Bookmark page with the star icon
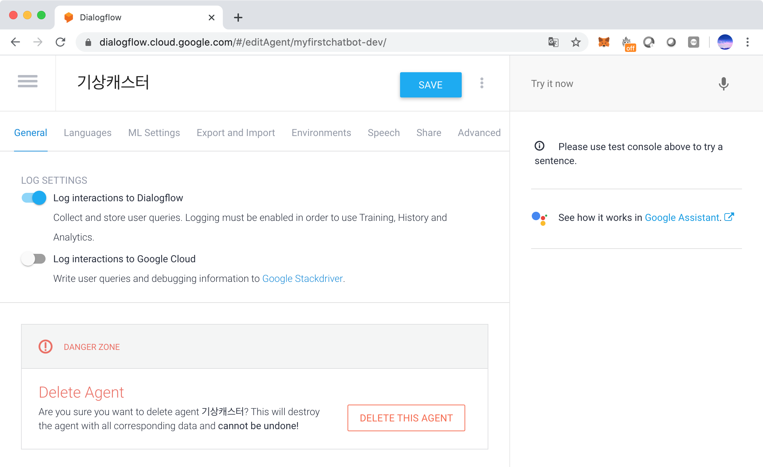This screenshot has height=467, width=763. pyautogui.click(x=576, y=42)
